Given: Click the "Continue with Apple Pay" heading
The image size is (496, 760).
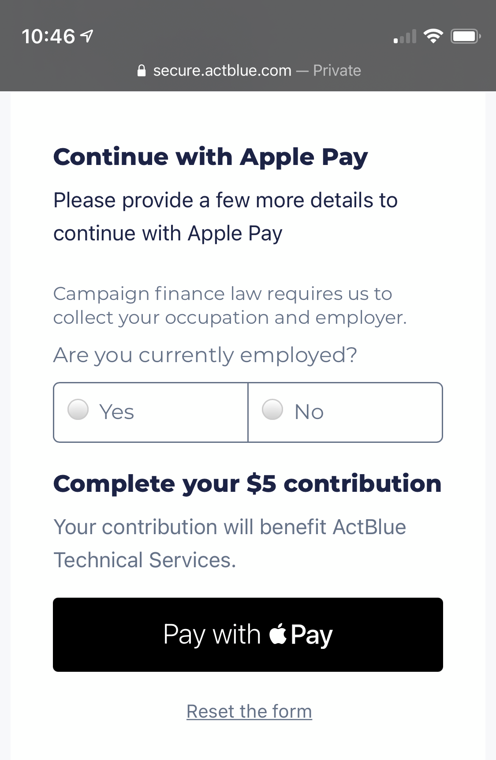Looking at the screenshot, I should 211,157.
